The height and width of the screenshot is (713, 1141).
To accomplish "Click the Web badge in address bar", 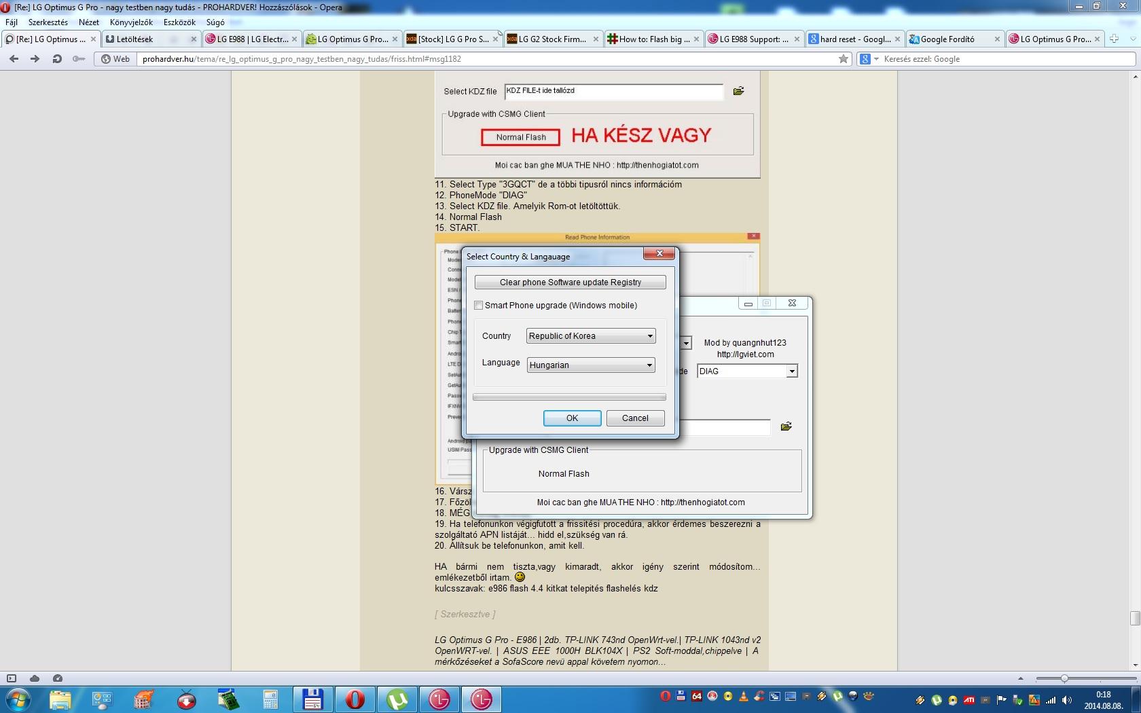I will pyautogui.click(x=115, y=59).
